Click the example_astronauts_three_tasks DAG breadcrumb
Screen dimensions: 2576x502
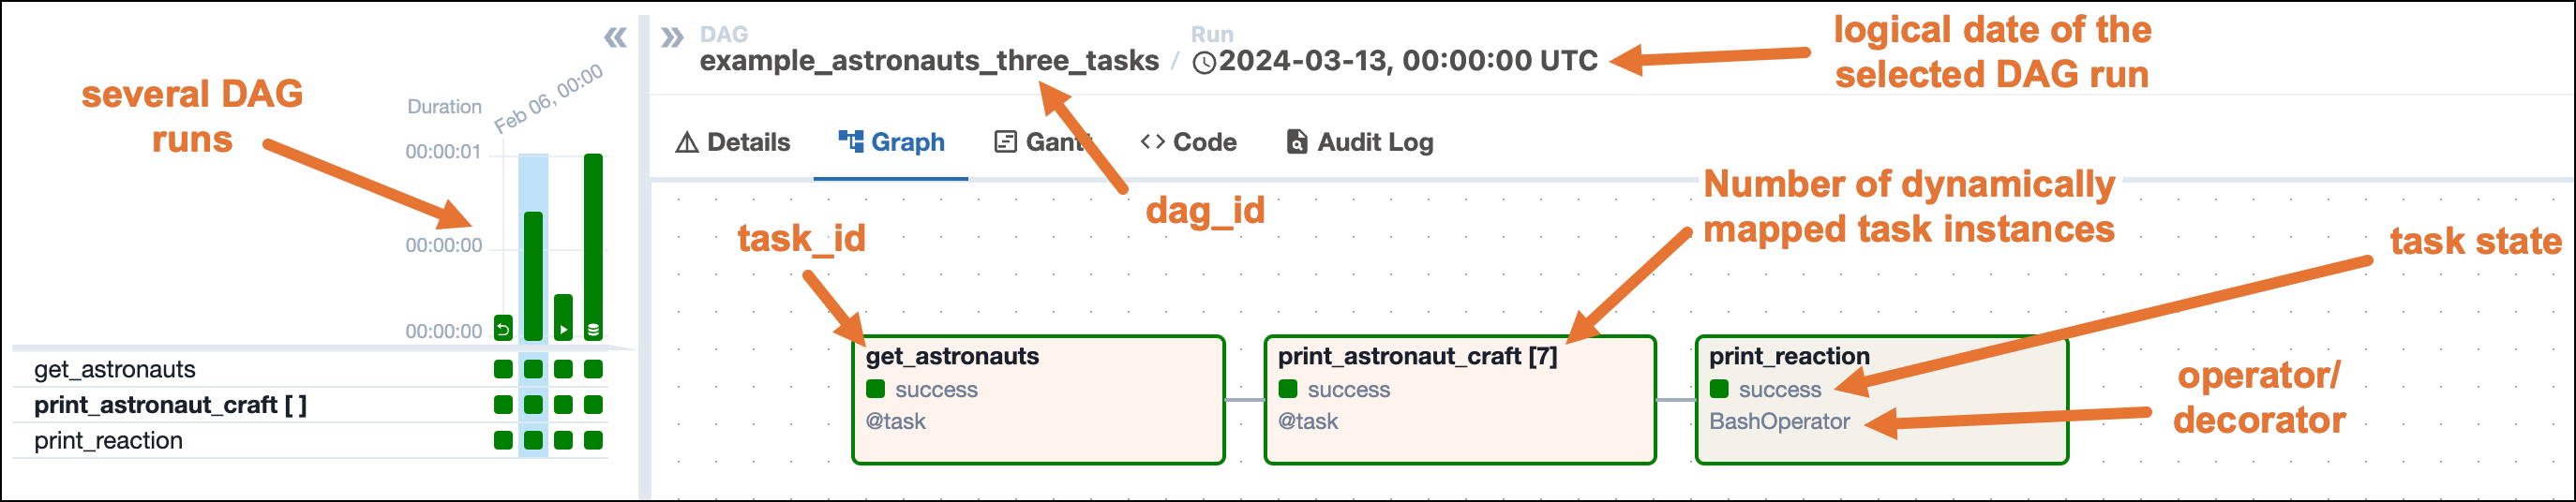(x=929, y=61)
